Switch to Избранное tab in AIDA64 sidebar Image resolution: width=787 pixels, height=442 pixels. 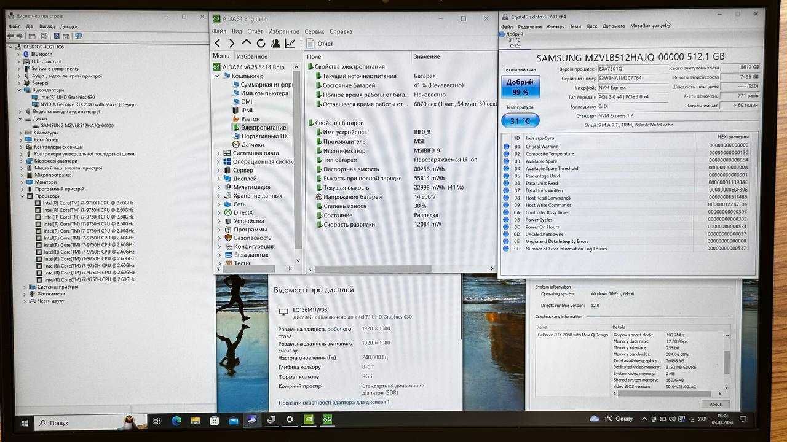pyautogui.click(x=252, y=56)
